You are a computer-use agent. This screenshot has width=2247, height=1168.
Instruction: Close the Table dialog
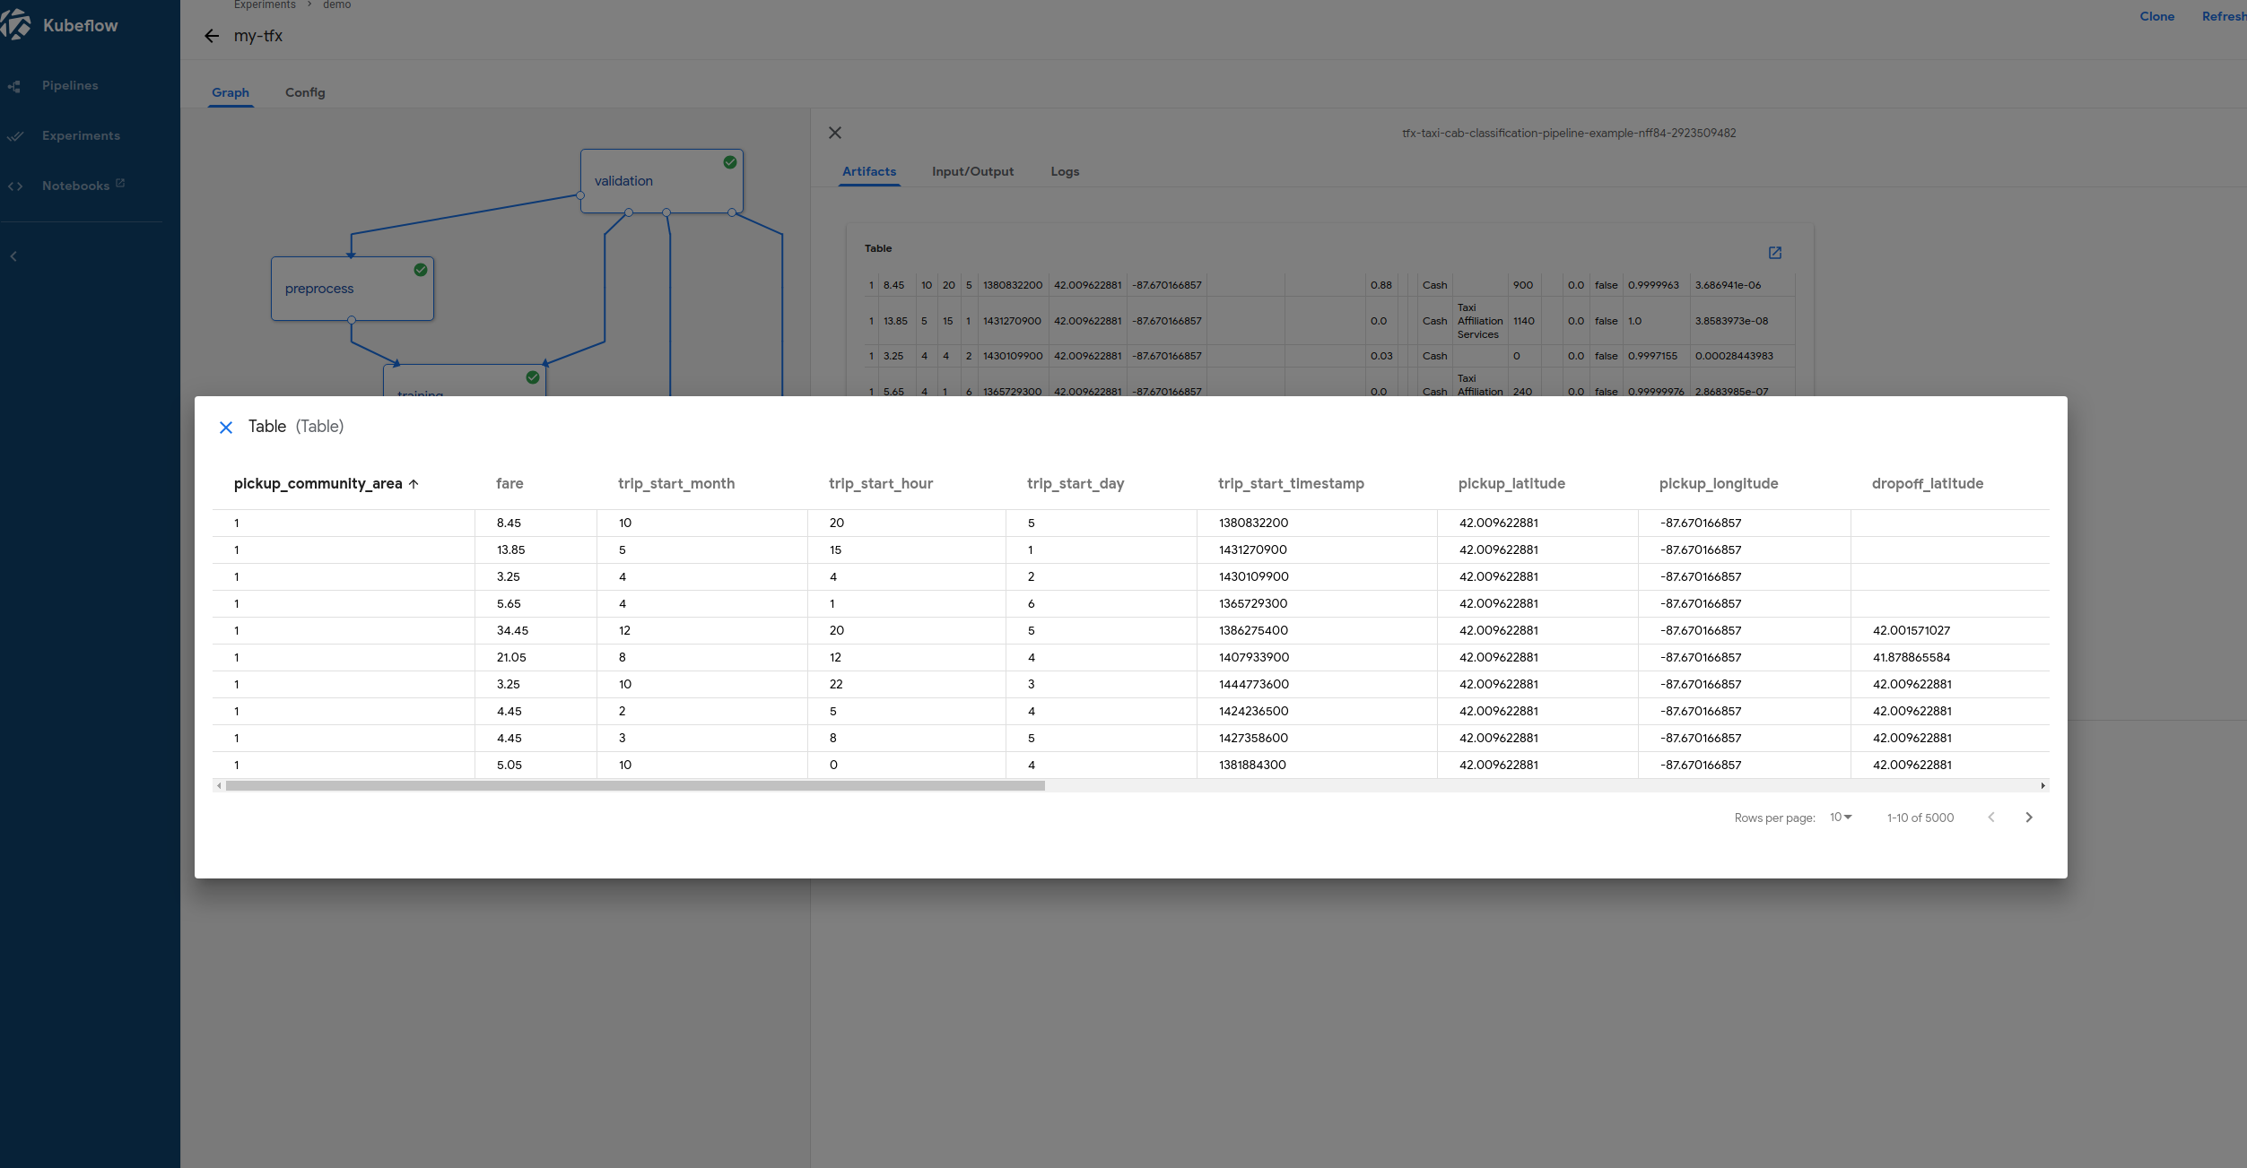pos(226,428)
